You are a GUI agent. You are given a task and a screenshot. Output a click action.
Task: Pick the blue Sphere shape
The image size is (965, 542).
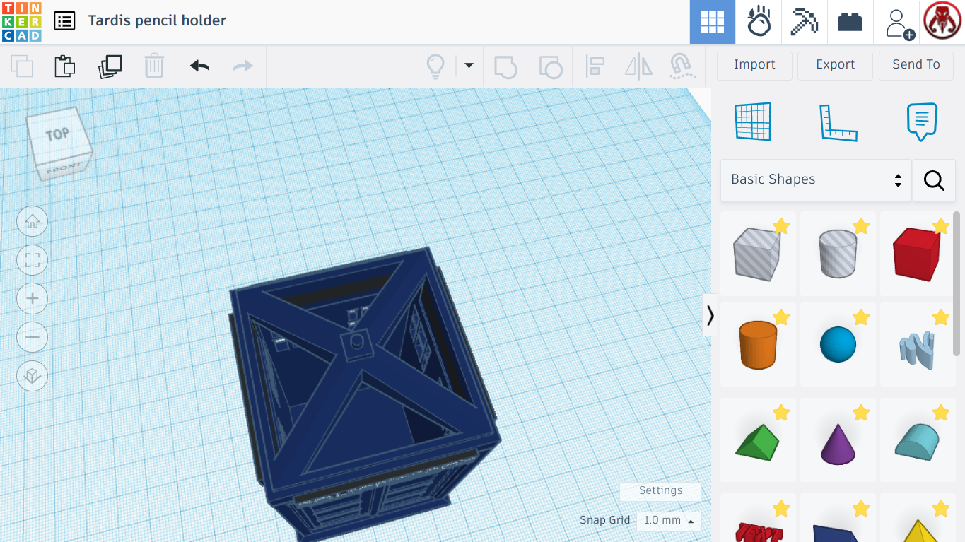click(838, 345)
